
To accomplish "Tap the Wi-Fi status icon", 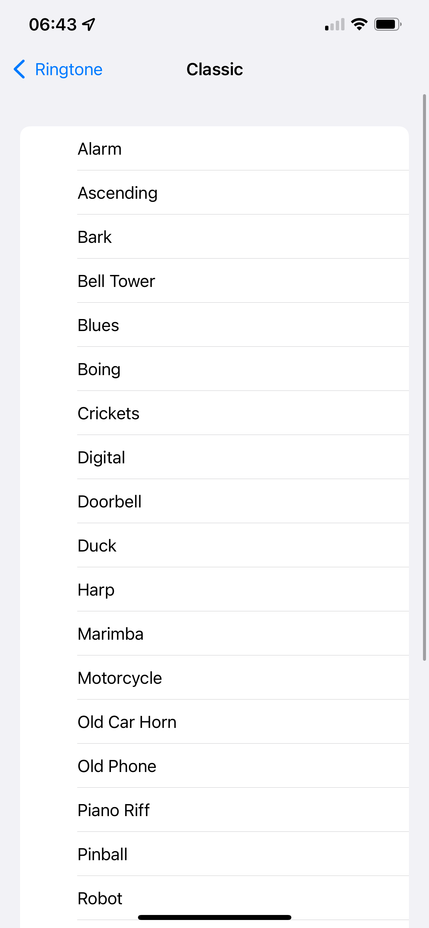I will [x=359, y=24].
